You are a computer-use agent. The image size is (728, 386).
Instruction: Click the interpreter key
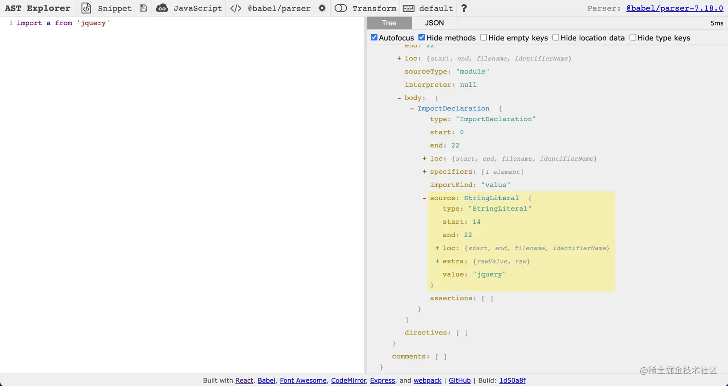click(x=428, y=84)
